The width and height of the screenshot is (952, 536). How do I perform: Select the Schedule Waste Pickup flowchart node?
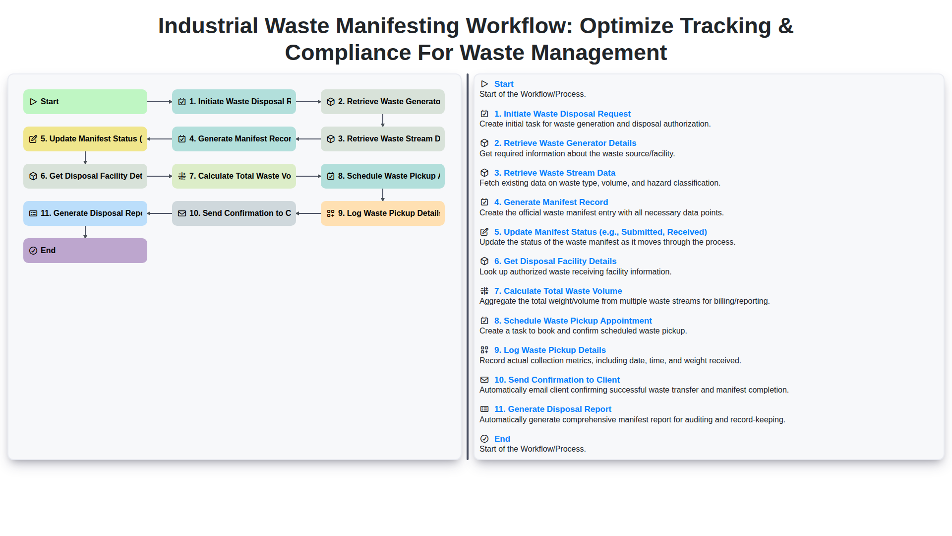point(383,176)
